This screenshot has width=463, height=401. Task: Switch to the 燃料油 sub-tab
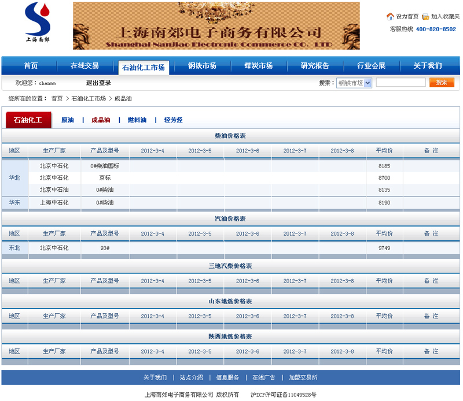137,120
